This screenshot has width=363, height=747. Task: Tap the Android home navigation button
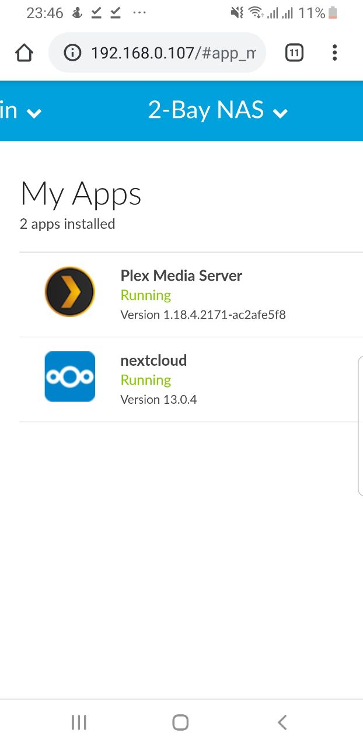(181, 722)
